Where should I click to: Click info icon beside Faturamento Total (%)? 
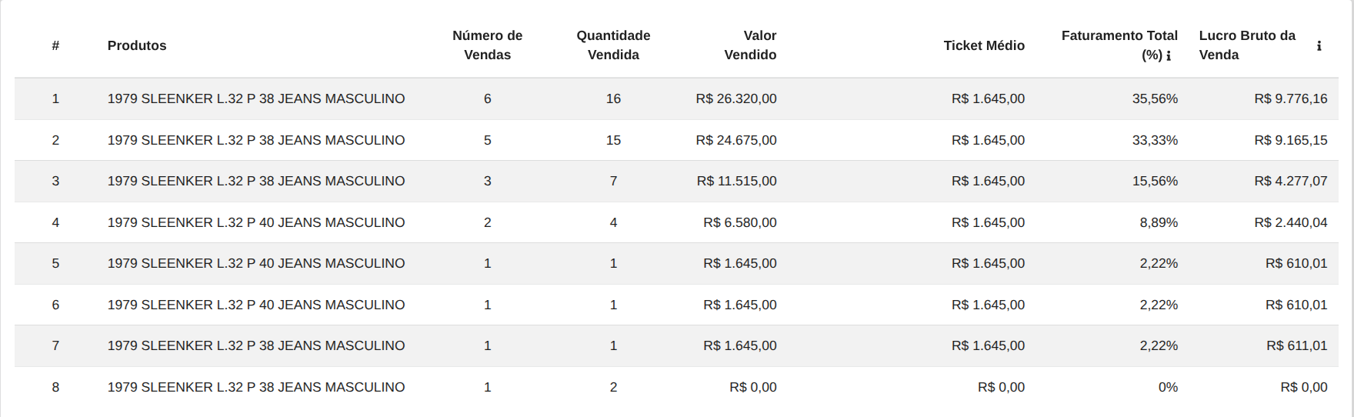[1169, 55]
